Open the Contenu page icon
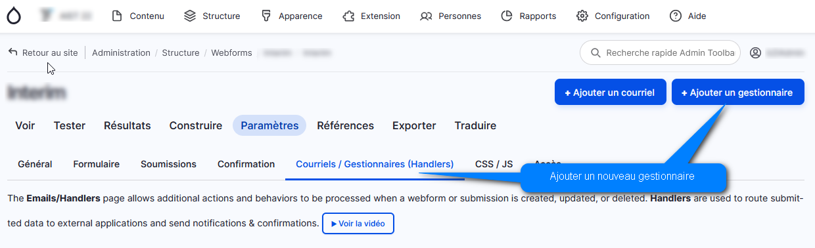Viewport: 815px width, 248px height. (117, 16)
